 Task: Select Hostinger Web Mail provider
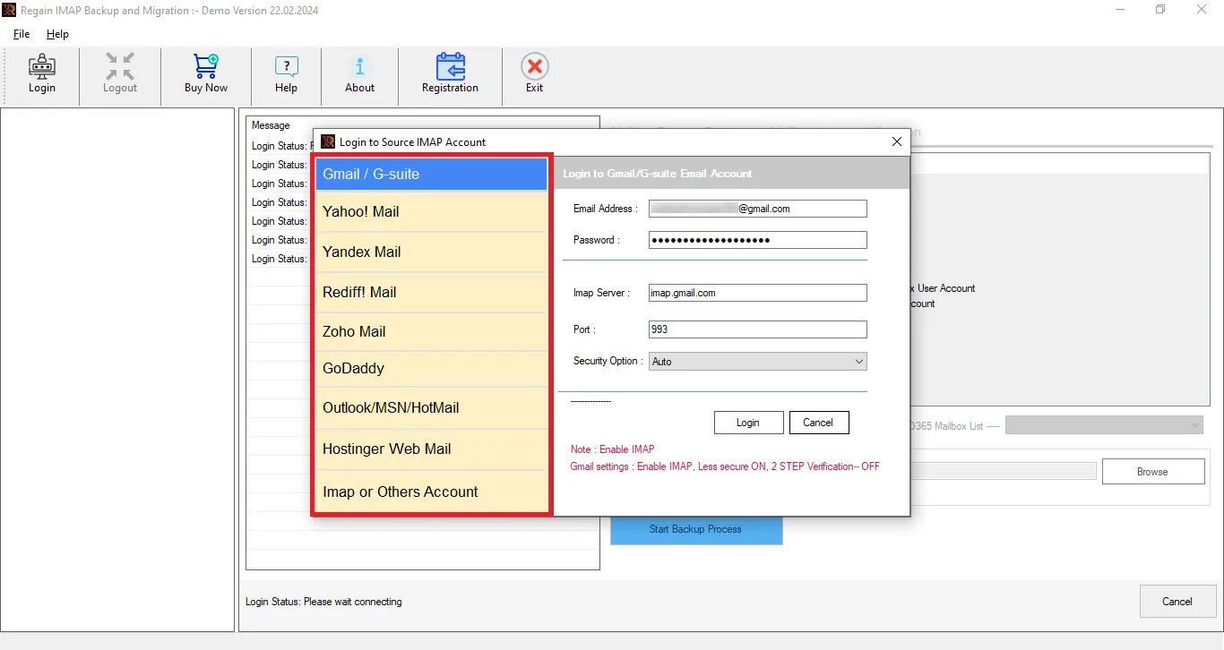[431, 449]
